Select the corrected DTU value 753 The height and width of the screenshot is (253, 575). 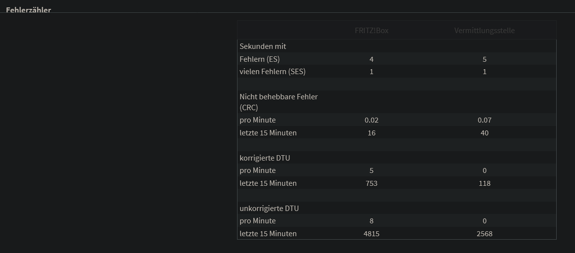[372, 183]
